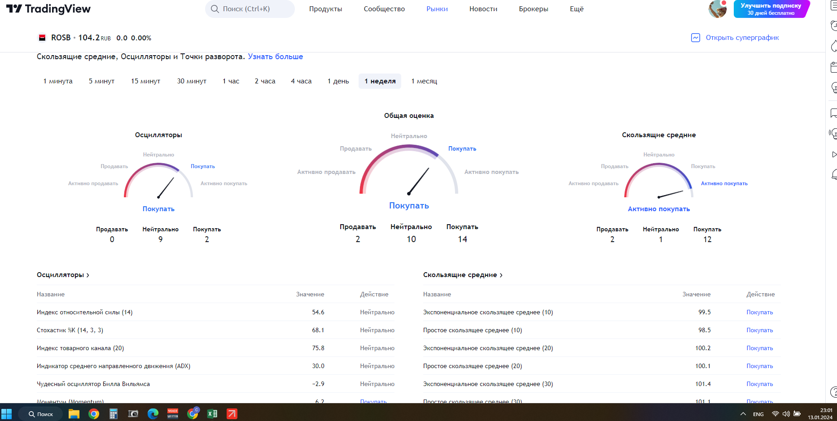This screenshot has width=837, height=421.
Task: Open the notifications bell icon in sidebar
Action: coord(833,174)
